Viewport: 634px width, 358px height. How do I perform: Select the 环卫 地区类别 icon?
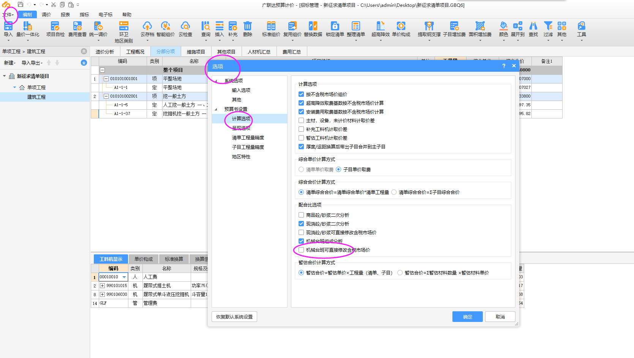click(124, 26)
